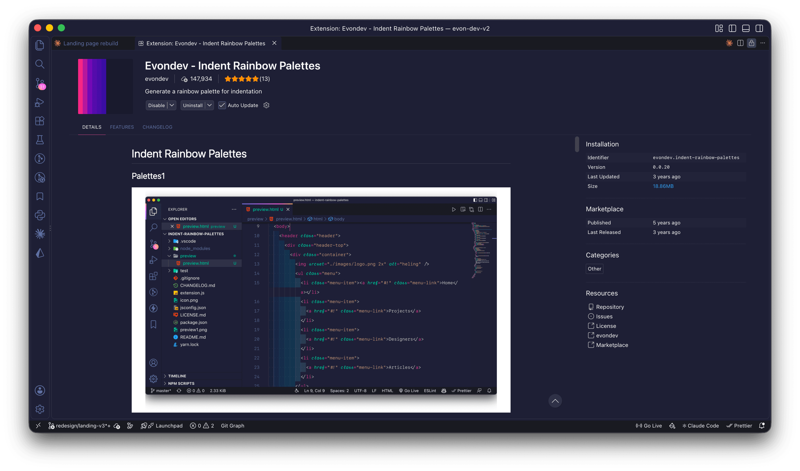Image resolution: width=800 pixels, height=471 pixels.
Task: Open the remote window indicator in status bar
Action: [x=38, y=426]
